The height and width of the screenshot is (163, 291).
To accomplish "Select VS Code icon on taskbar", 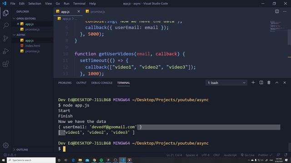I will [122, 160].
